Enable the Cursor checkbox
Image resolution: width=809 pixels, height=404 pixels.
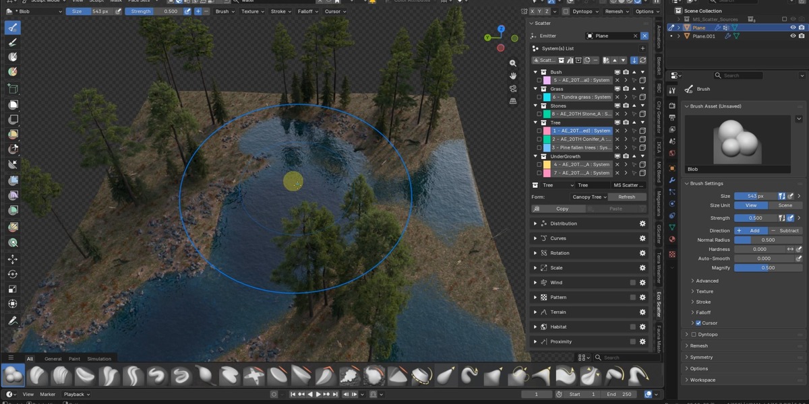pyautogui.click(x=698, y=323)
